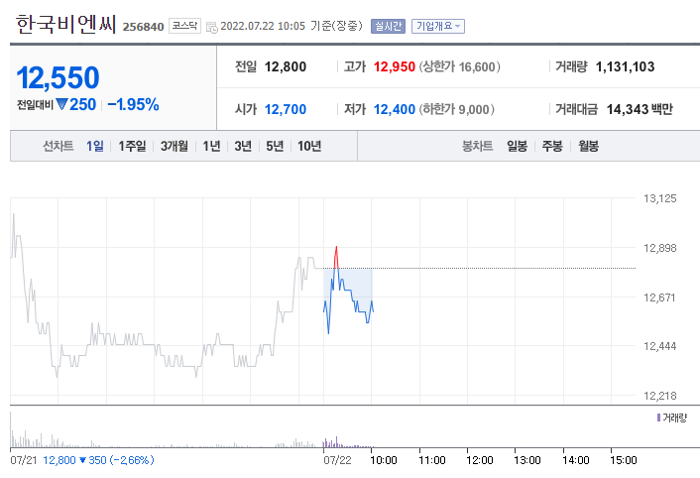The width and height of the screenshot is (700, 478).
Task: Click the 12:00 time axis label
Action: [x=480, y=460]
